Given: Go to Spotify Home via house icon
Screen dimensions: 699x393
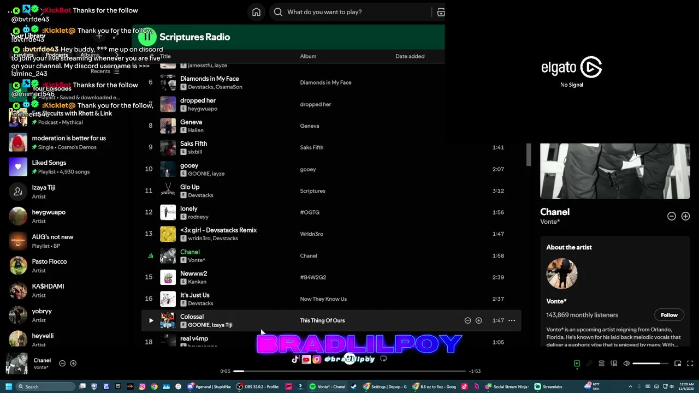Looking at the screenshot, I should pyautogui.click(x=256, y=12).
